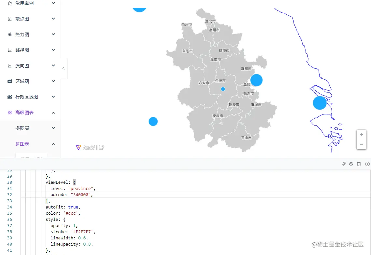This screenshot has width=371, height=255.
Task: Click the 铜陵市 map label
Action: click(x=234, y=105)
